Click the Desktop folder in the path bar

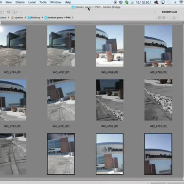(36, 18)
